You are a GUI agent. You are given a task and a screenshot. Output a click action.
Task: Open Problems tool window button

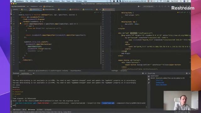17,110
